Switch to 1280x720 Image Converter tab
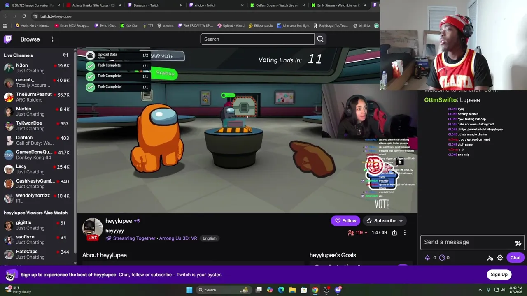 (x=32, y=5)
